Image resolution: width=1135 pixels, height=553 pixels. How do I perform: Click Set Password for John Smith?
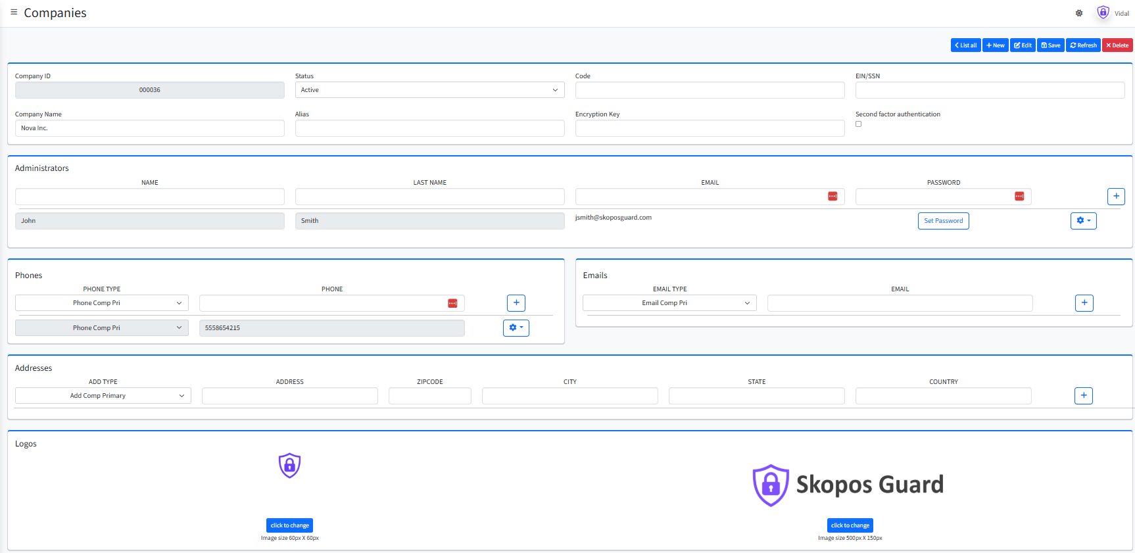pos(943,221)
